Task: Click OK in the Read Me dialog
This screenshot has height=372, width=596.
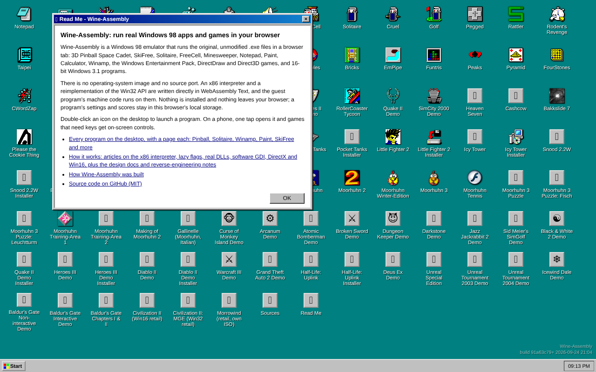Action: 287,198
